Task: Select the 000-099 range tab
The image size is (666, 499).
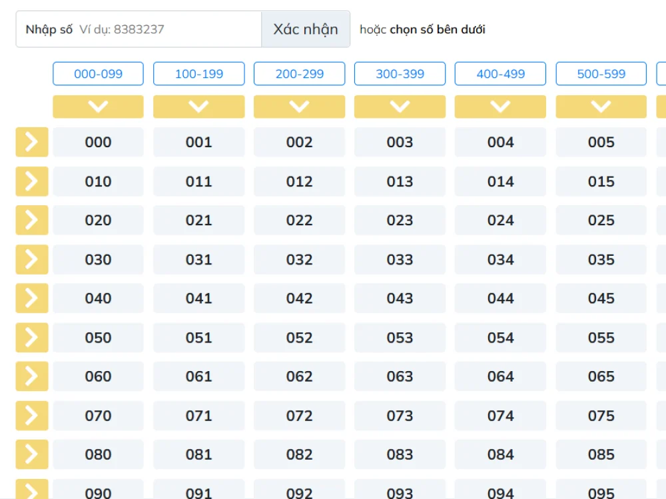Action: coord(98,73)
